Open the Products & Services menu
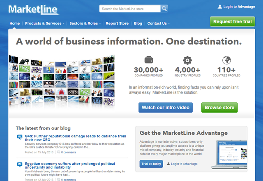Screen dimensions: 263x181 click(43, 24)
